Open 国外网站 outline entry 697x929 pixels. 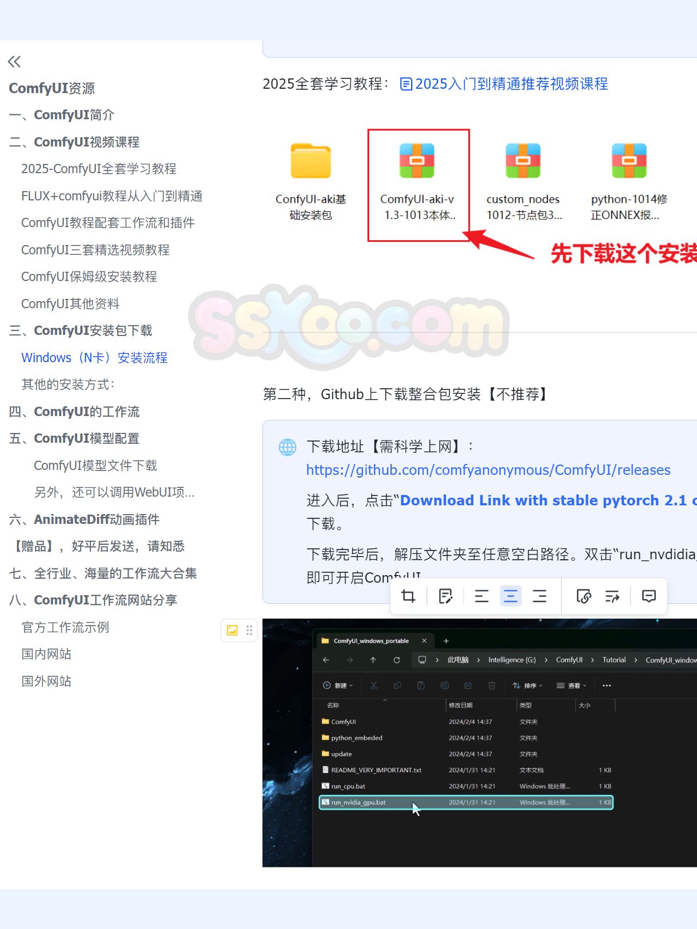[46, 681]
